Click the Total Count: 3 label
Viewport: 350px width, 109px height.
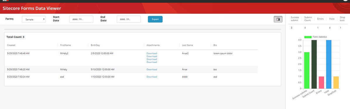(x=15, y=37)
